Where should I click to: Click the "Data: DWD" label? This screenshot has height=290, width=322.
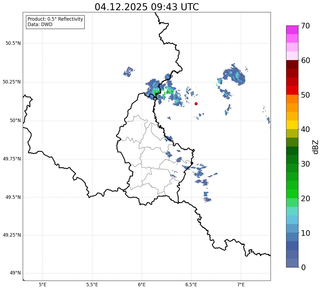tap(40, 24)
